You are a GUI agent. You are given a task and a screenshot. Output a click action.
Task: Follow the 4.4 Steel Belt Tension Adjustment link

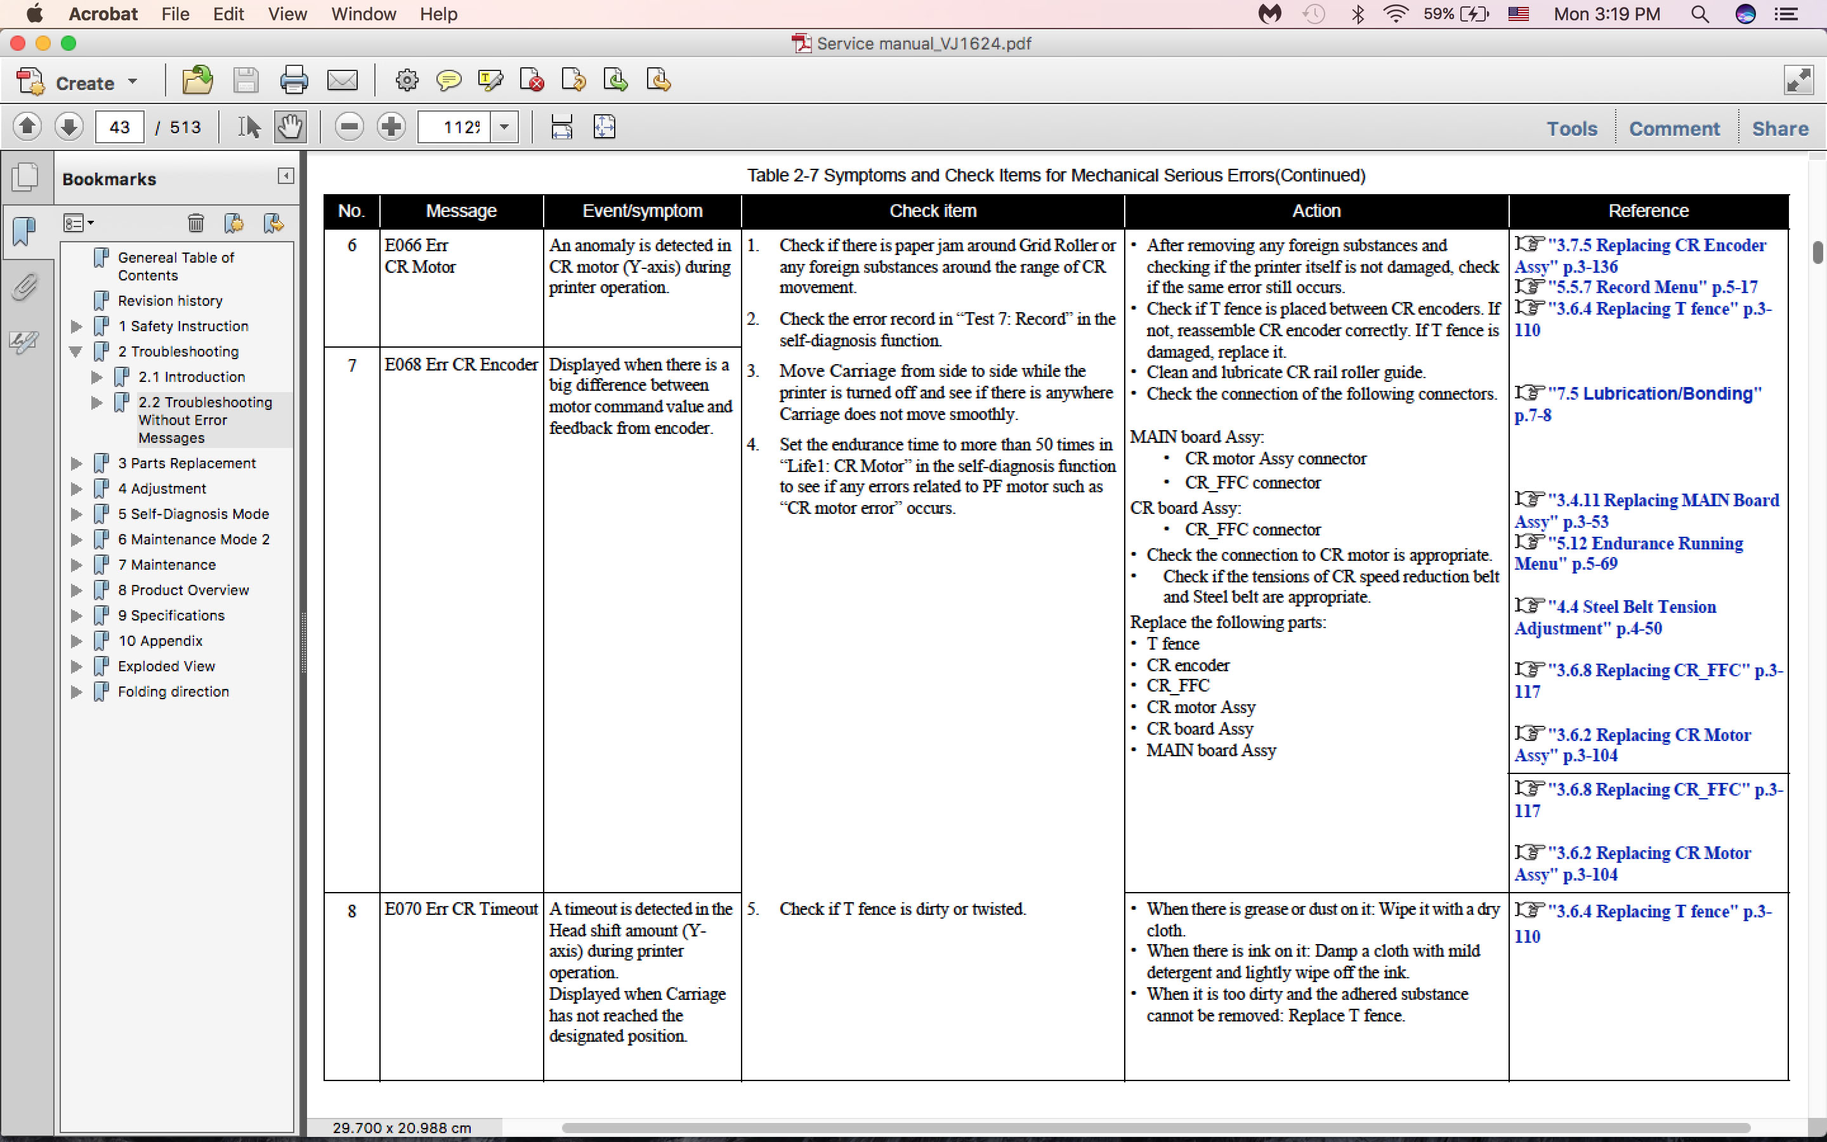(1615, 617)
